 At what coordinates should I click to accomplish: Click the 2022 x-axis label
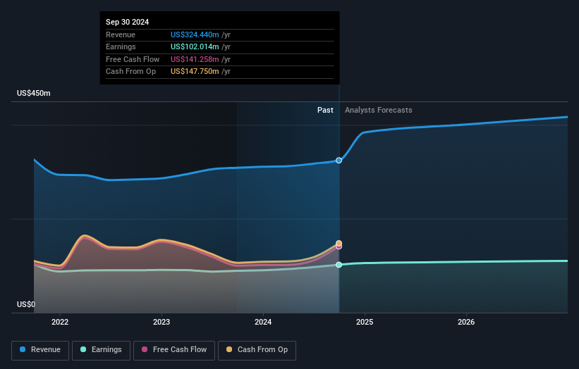60,322
